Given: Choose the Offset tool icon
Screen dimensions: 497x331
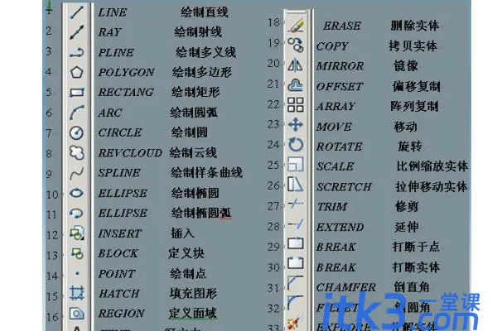Looking at the screenshot, I should (296, 85).
